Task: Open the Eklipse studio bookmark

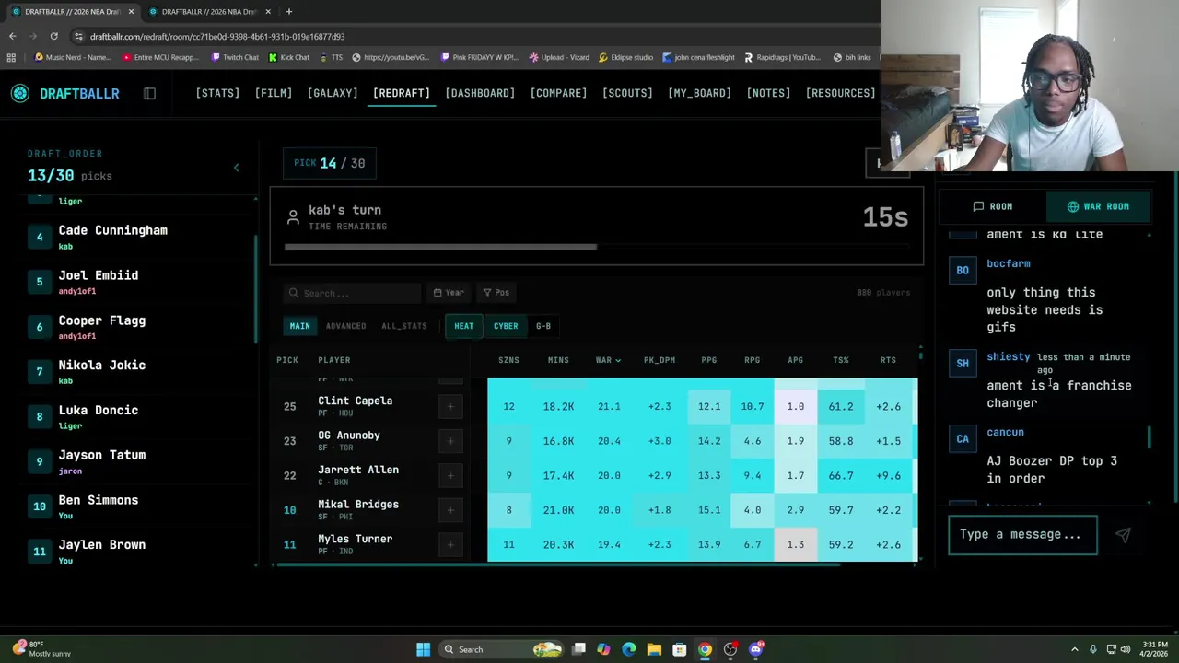Action: click(625, 57)
